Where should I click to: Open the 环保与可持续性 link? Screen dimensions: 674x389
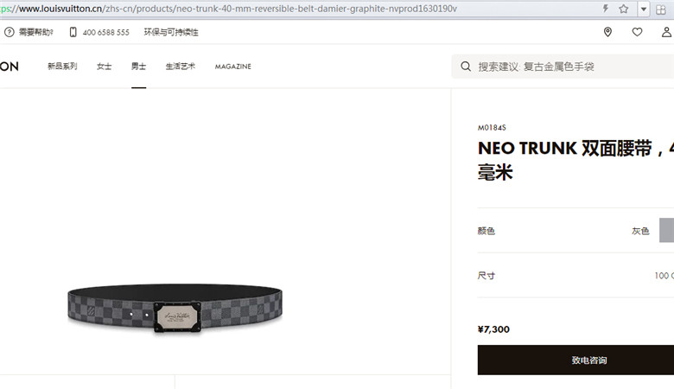coord(171,32)
